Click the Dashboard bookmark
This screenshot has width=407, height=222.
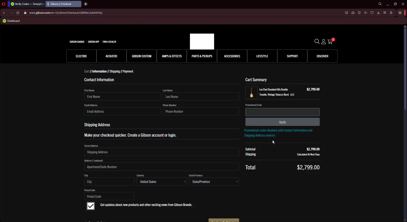(11, 21)
